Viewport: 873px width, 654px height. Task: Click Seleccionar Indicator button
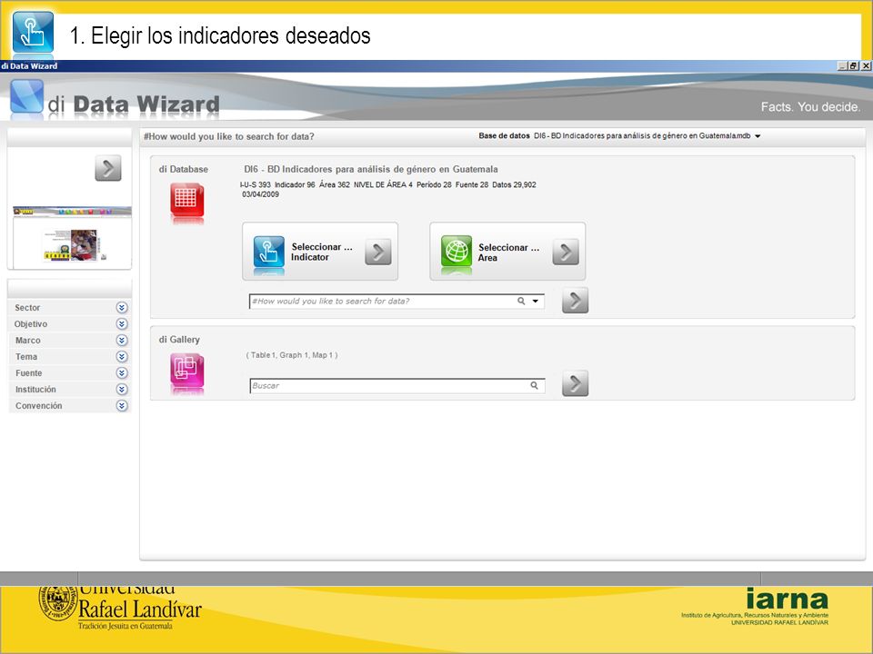320,252
